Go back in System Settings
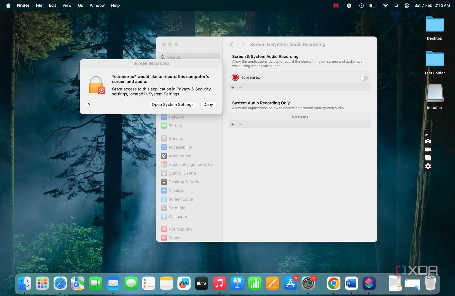Image resolution: width=455 pixels, height=296 pixels. point(232,44)
